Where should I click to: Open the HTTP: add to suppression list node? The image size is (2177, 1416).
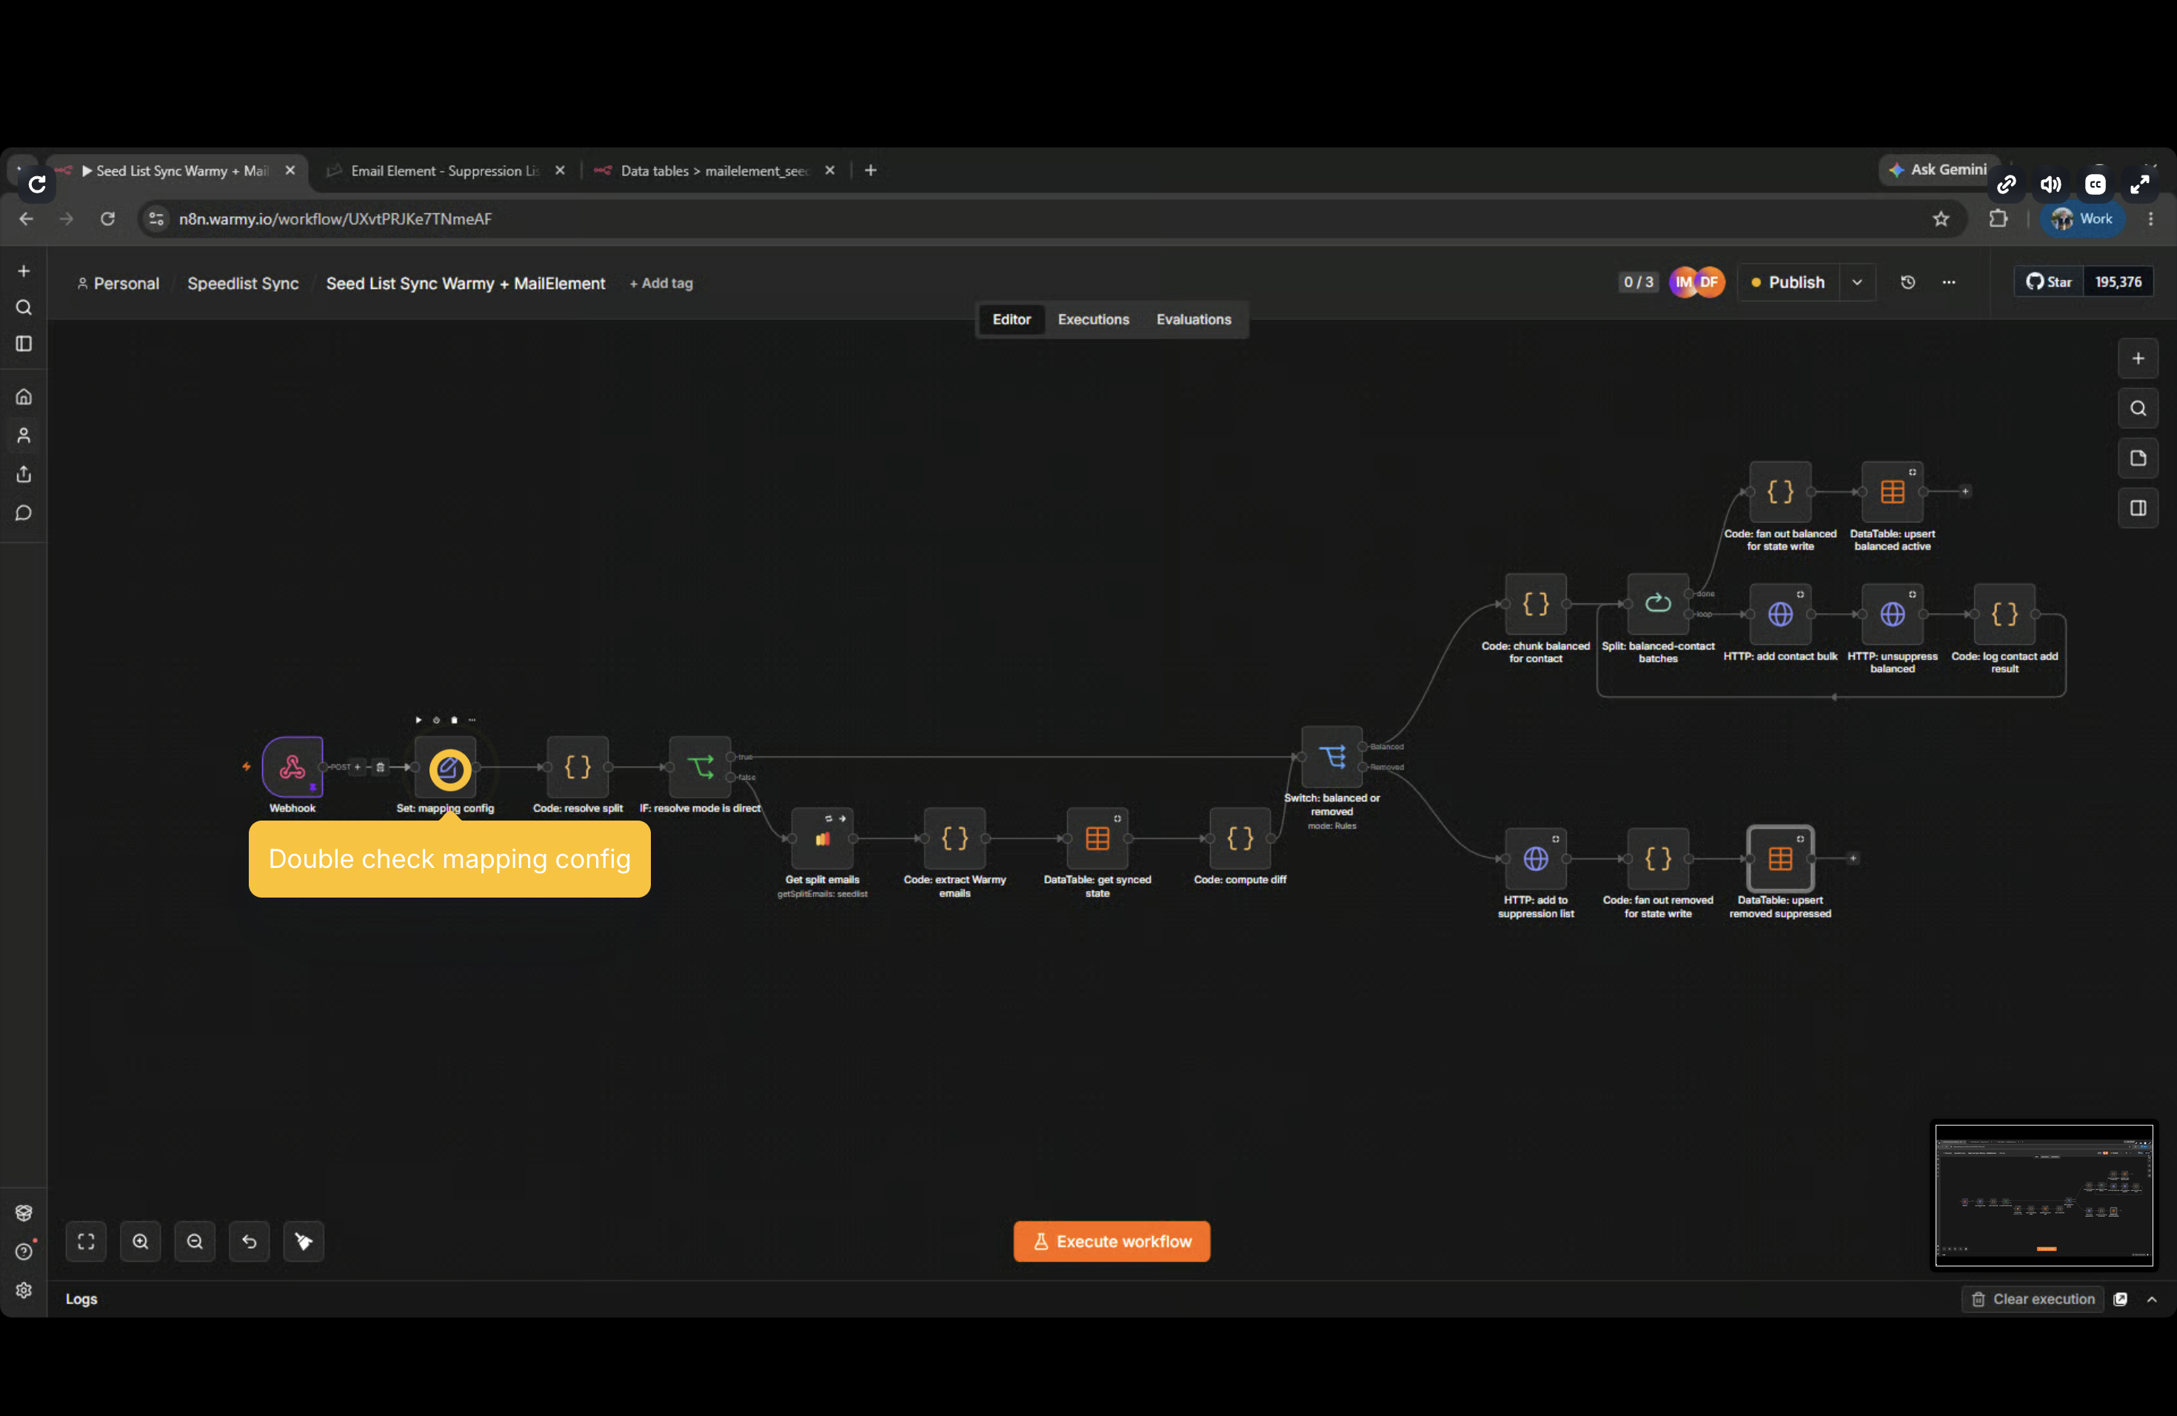click(x=1536, y=858)
